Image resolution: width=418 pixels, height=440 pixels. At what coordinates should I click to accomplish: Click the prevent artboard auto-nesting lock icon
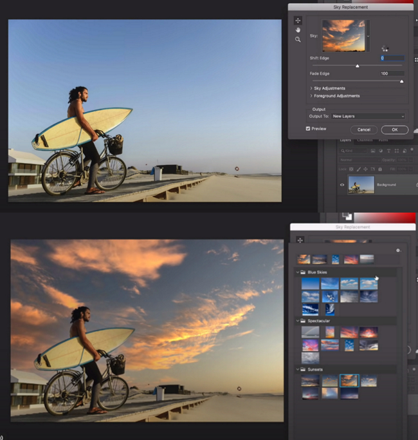(372, 169)
